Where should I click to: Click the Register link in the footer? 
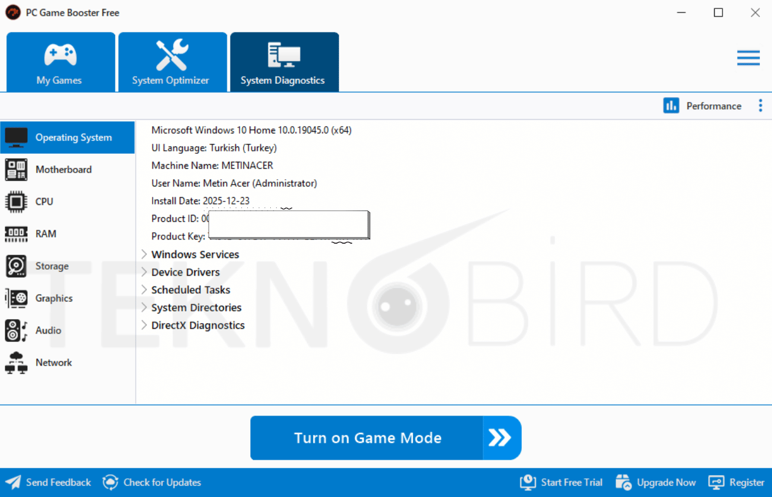click(747, 482)
